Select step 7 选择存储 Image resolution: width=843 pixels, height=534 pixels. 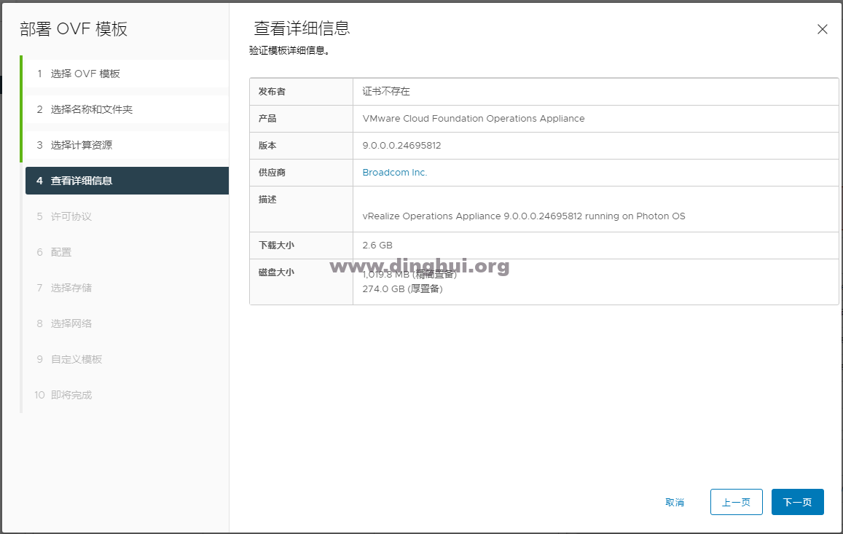(x=127, y=288)
